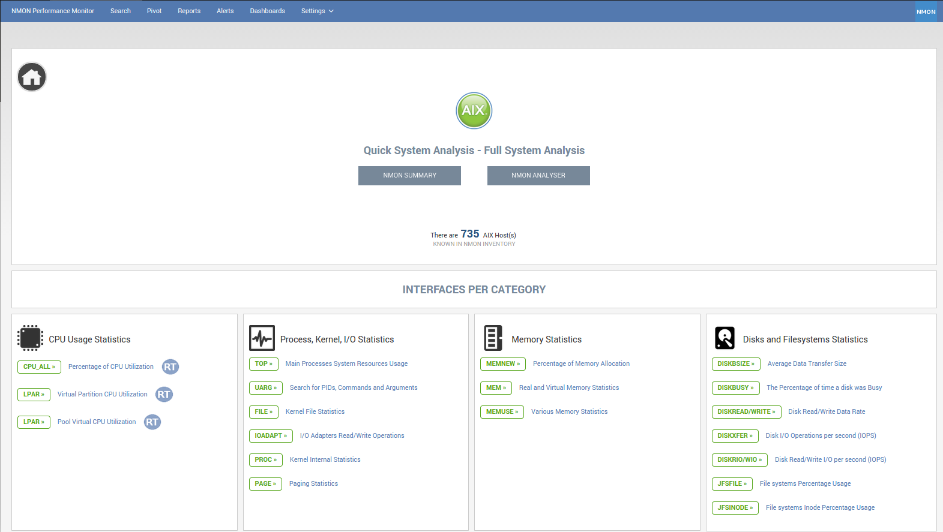Click the DISKREAD/WRITE button
Screen dimensions: 943x532
[x=747, y=412]
